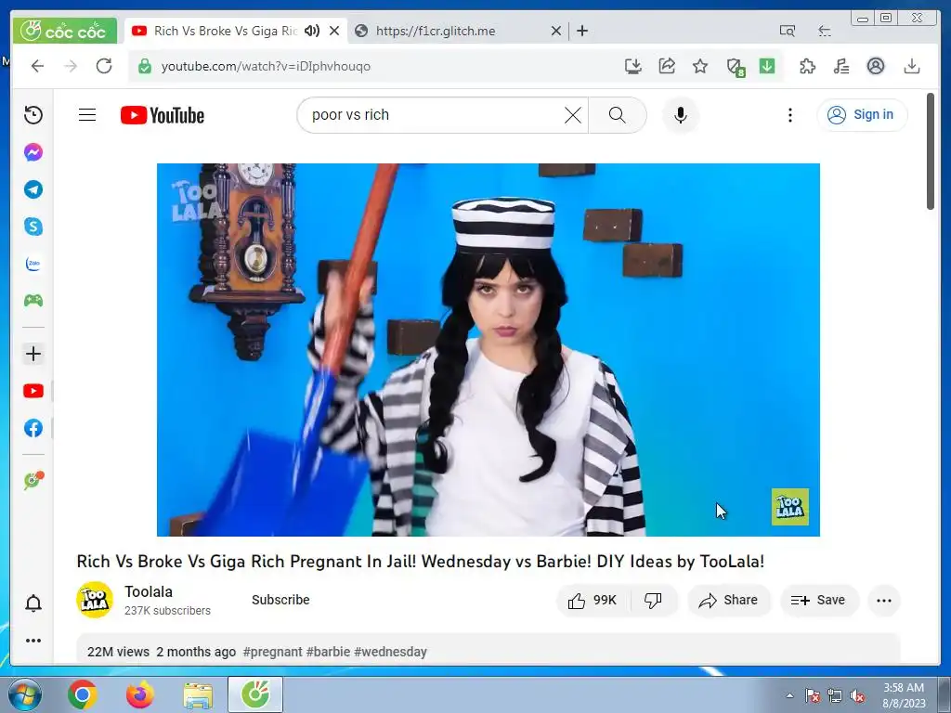This screenshot has width=951, height=713.
Task: Open YouTube hamburger guide menu
Action: pyautogui.click(x=87, y=114)
